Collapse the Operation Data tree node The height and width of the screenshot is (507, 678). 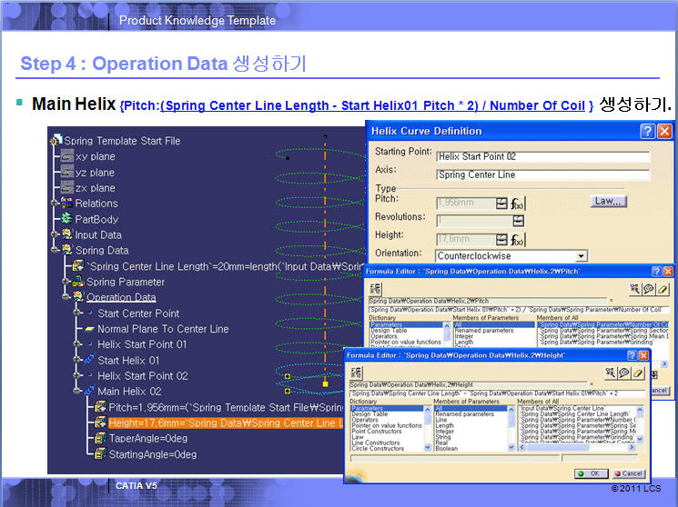tap(66, 297)
